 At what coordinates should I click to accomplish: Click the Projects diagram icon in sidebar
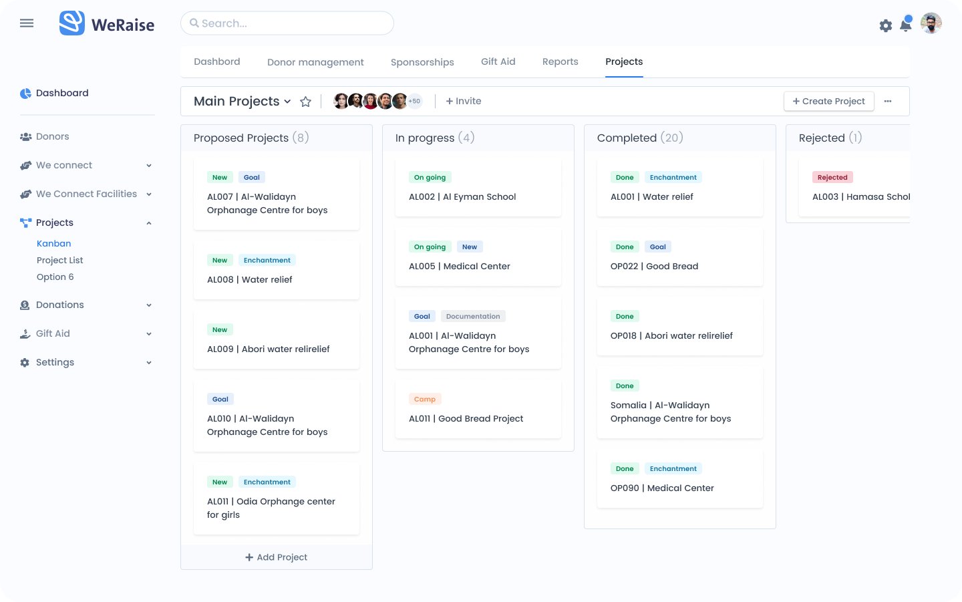pos(25,223)
